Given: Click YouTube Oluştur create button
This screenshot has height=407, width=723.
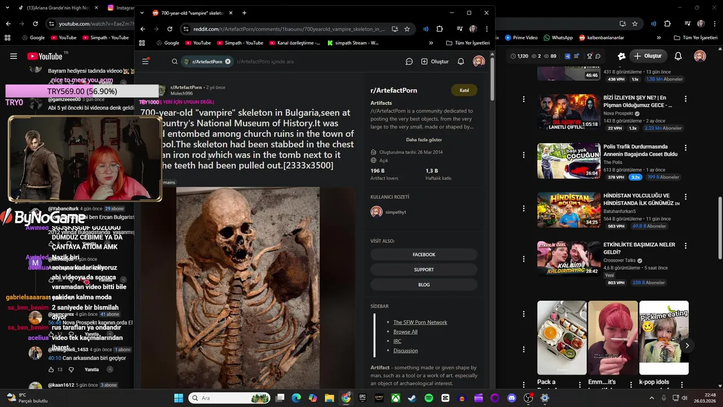Looking at the screenshot, I should [647, 56].
